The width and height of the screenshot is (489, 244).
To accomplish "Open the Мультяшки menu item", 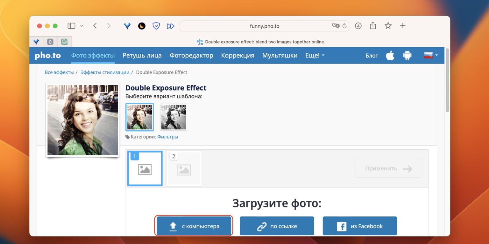I will coord(280,55).
